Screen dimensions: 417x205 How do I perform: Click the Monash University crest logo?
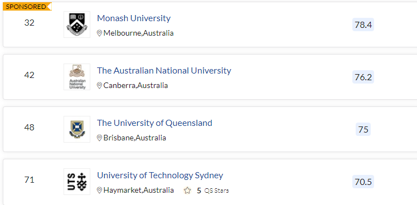click(x=77, y=25)
